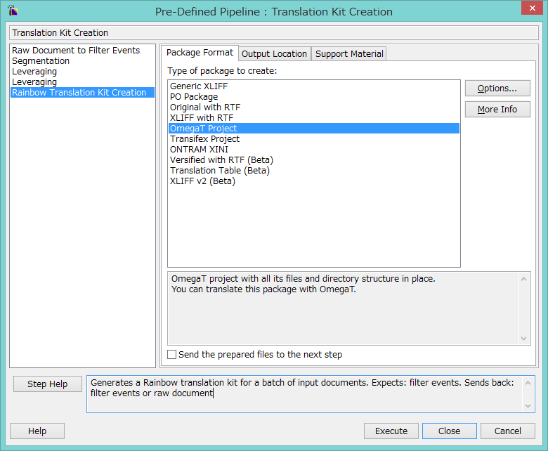
Task: Select OmegaT Project package type
Action: (314, 129)
